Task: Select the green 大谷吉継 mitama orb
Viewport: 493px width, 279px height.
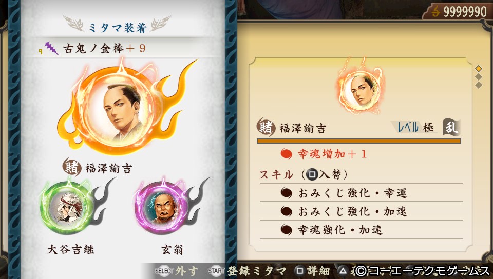Action: [67, 207]
